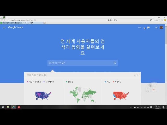Open a new browser tab

tap(45, 23)
